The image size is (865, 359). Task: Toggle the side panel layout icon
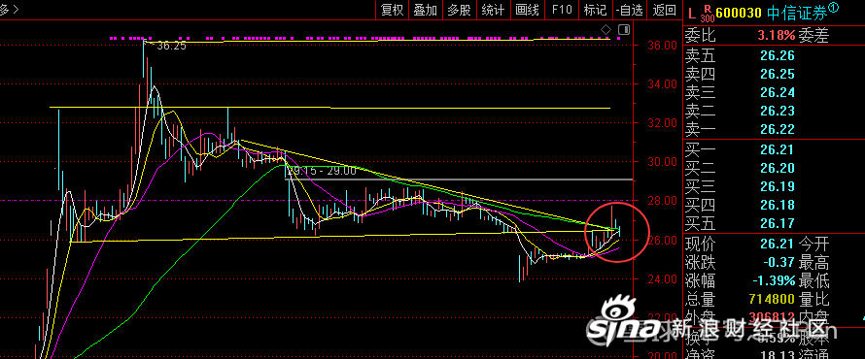click(x=624, y=29)
